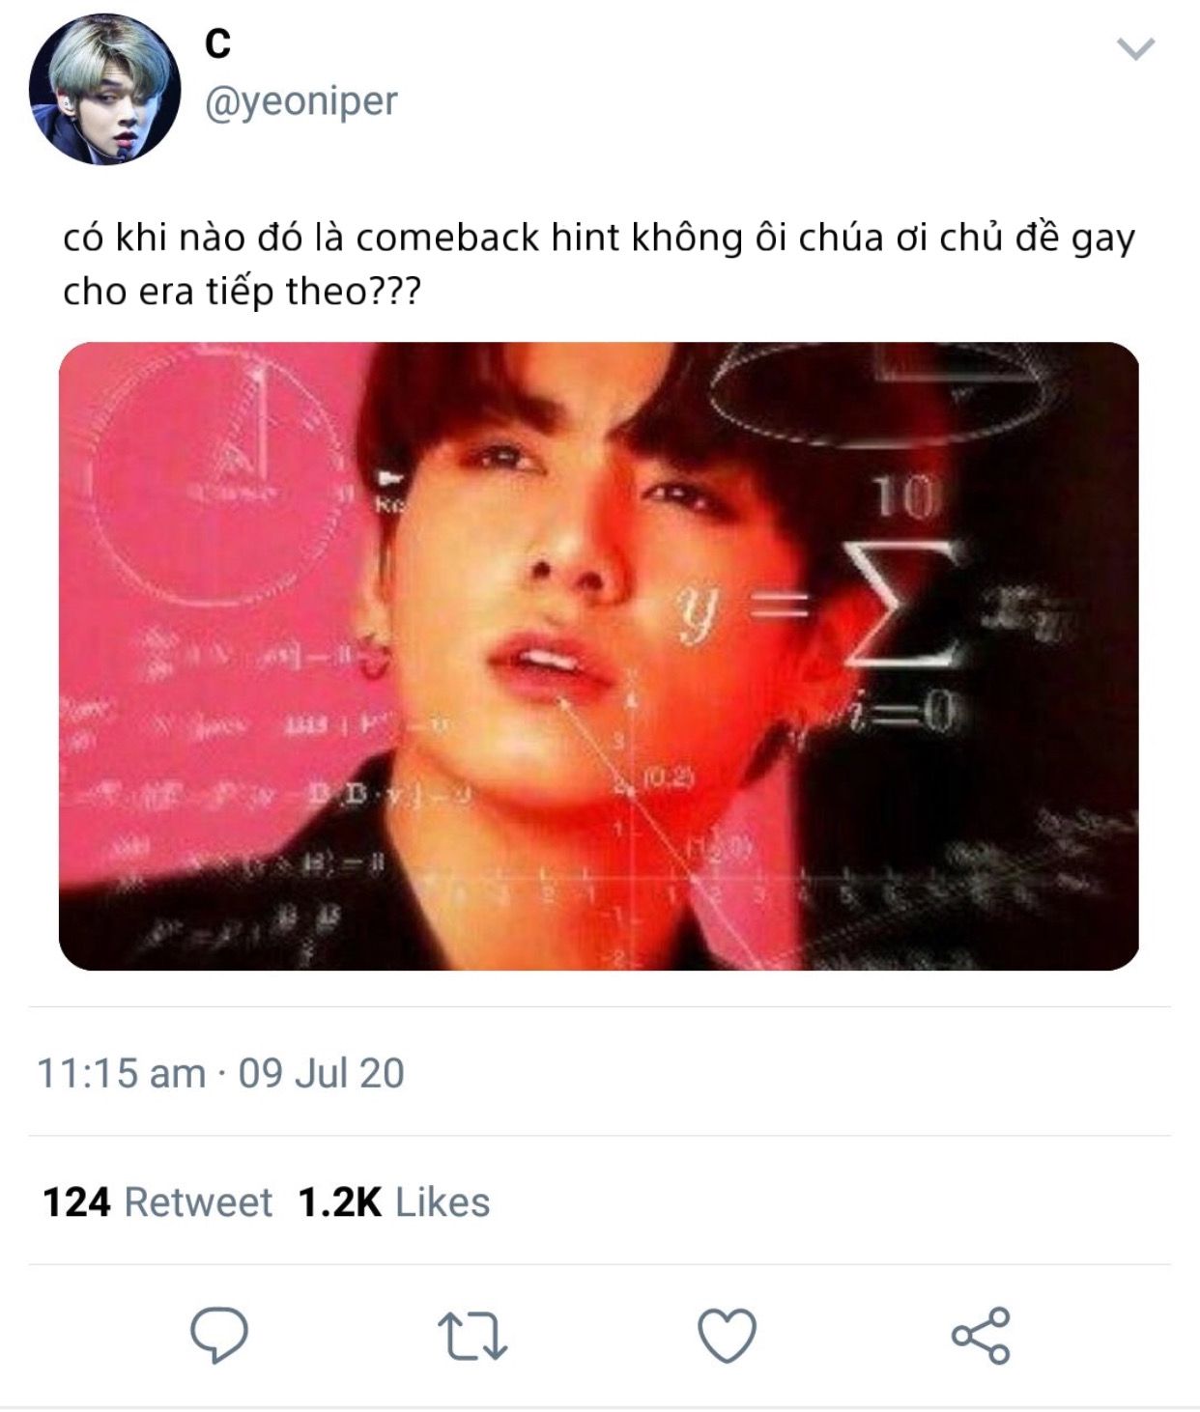The image size is (1200, 1412).
Task: Open display name C profile
Action: (218, 42)
